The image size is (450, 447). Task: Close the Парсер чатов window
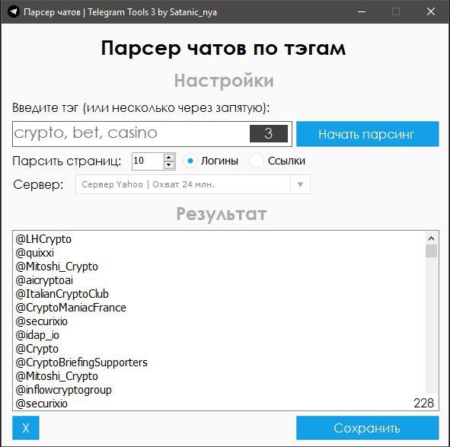(x=431, y=11)
